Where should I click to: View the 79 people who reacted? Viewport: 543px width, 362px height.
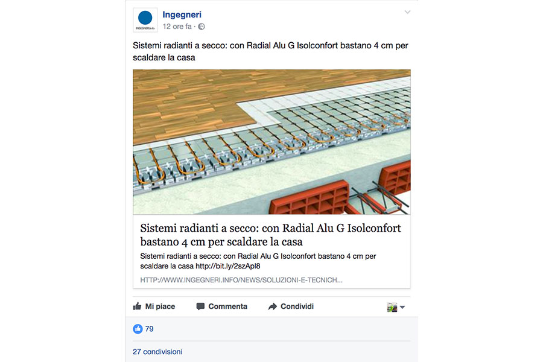(x=149, y=329)
